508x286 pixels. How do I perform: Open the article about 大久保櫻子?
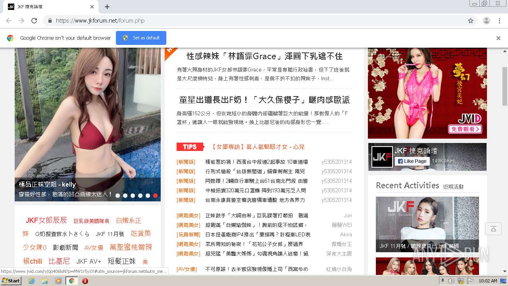(x=265, y=100)
